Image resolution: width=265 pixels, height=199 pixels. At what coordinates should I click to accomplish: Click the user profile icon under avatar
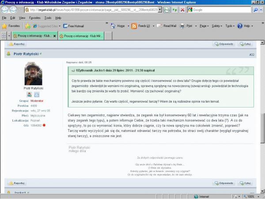pyautogui.click(x=30, y=95)
